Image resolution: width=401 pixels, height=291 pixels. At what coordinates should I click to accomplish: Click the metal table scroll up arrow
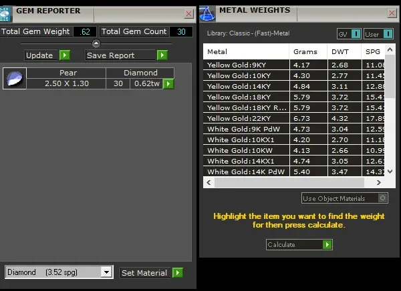pyautogui.click(x=390, y=49)
